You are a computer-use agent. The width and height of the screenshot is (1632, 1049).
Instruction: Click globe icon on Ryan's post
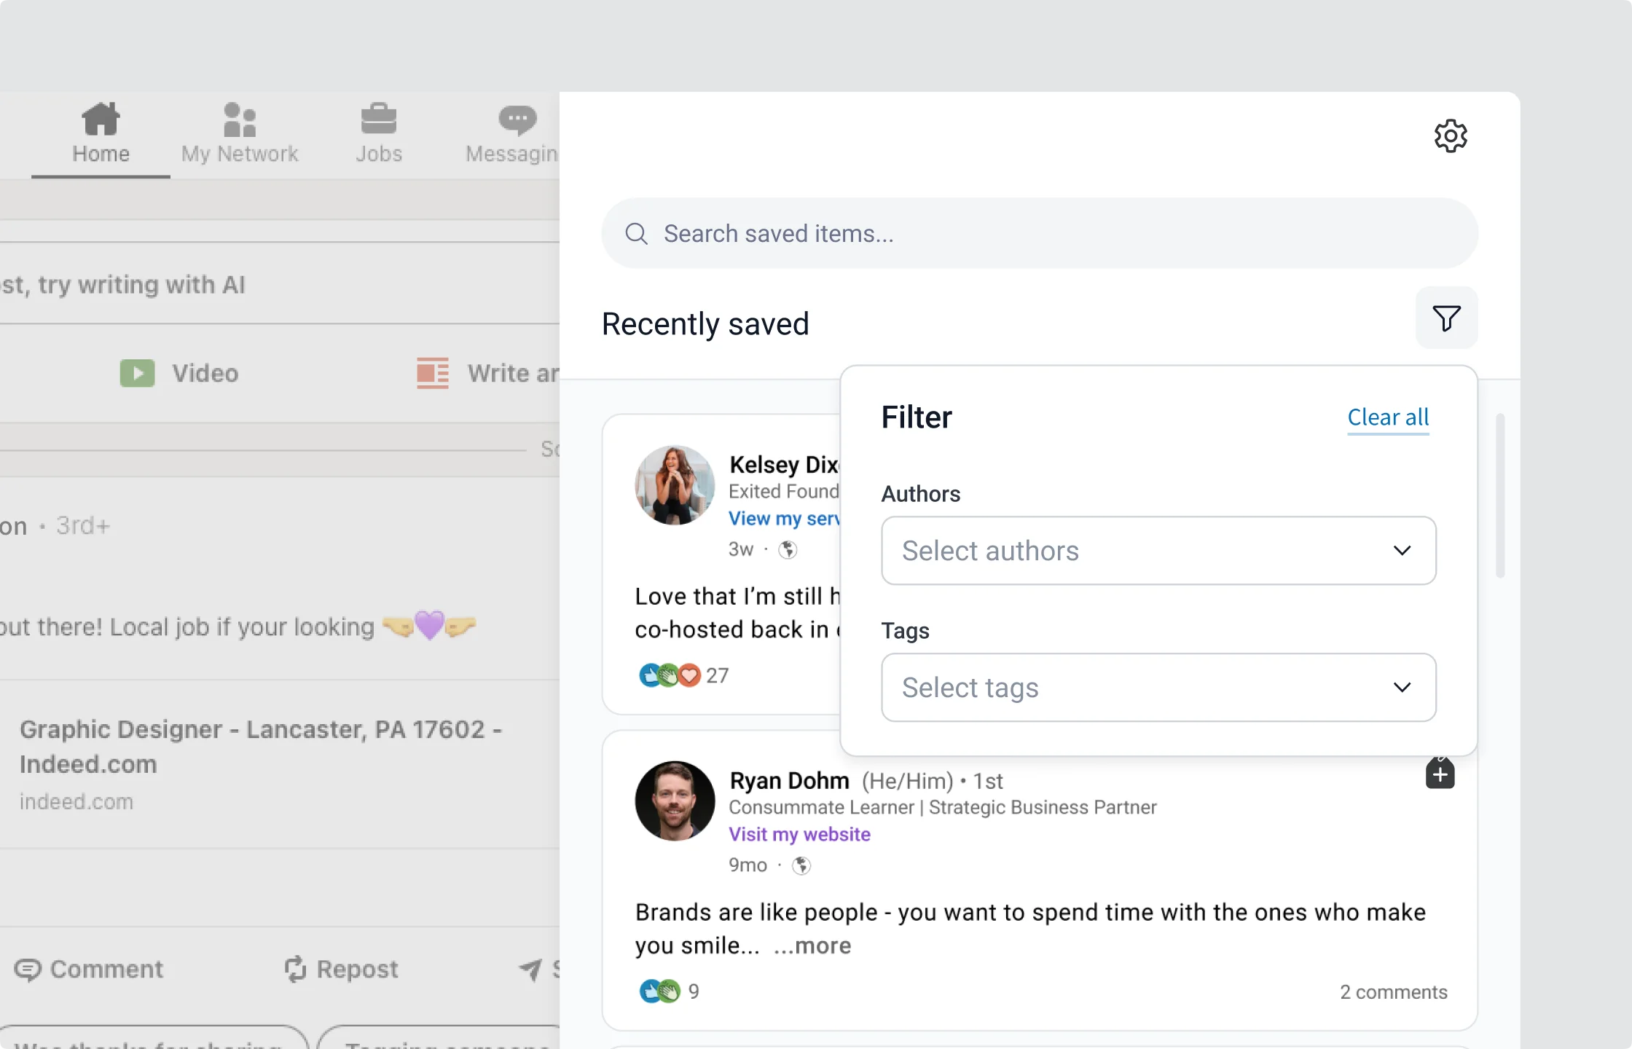click(x=801, y=865)
